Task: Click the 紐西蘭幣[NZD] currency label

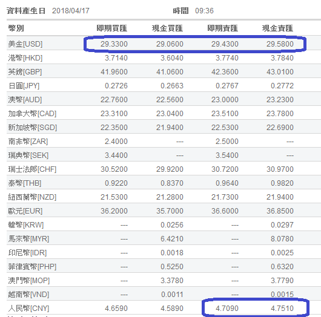Action: coord(32,197)
